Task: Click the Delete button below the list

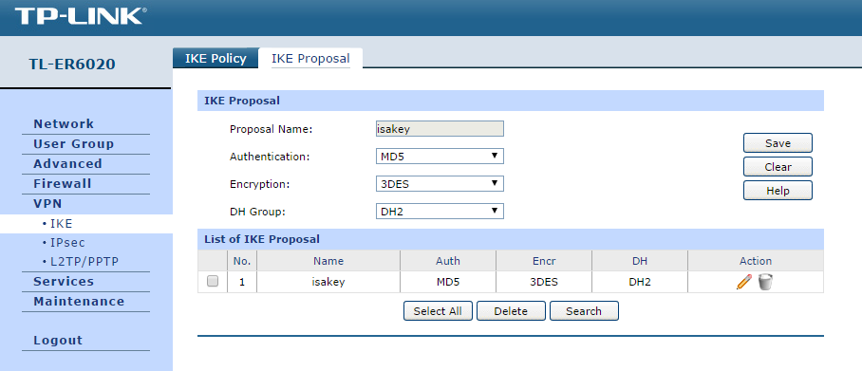Action: coord(511,311)
